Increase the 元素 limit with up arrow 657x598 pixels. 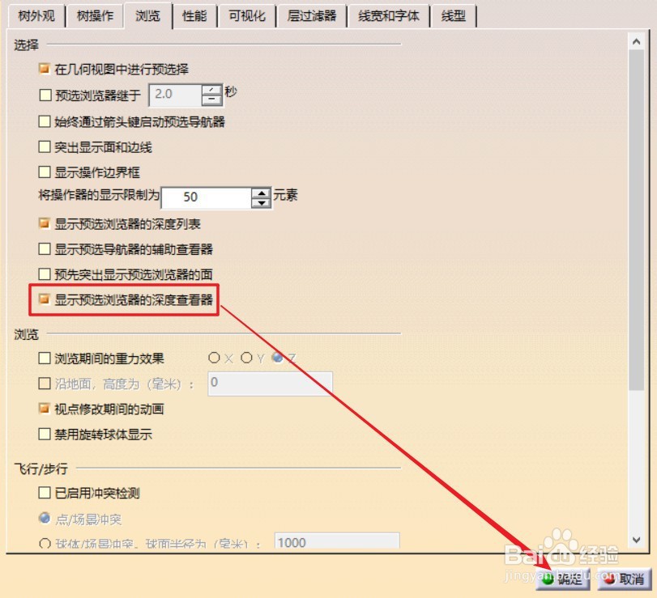[262, 193]
